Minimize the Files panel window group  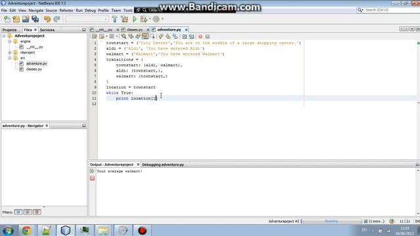84,30
